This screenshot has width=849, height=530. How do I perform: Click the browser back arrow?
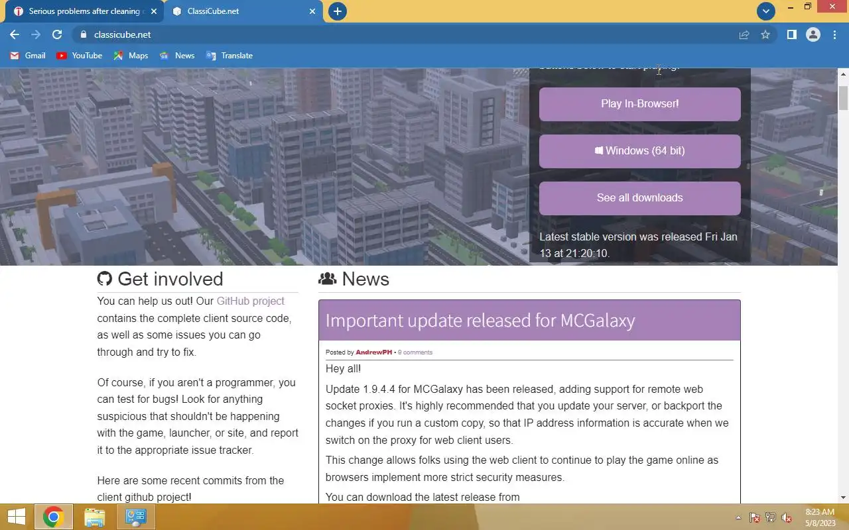(15, 34)
